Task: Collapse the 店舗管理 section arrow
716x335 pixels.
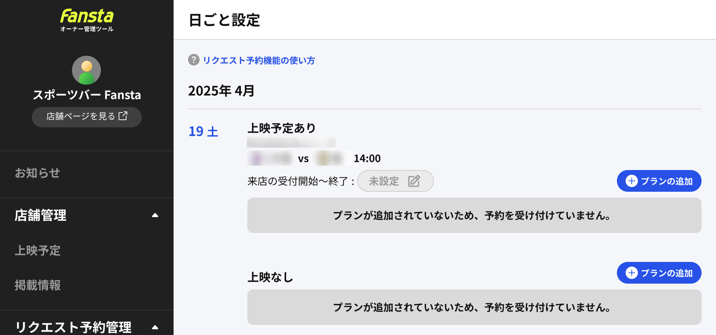Action: (x=155, y=215)
